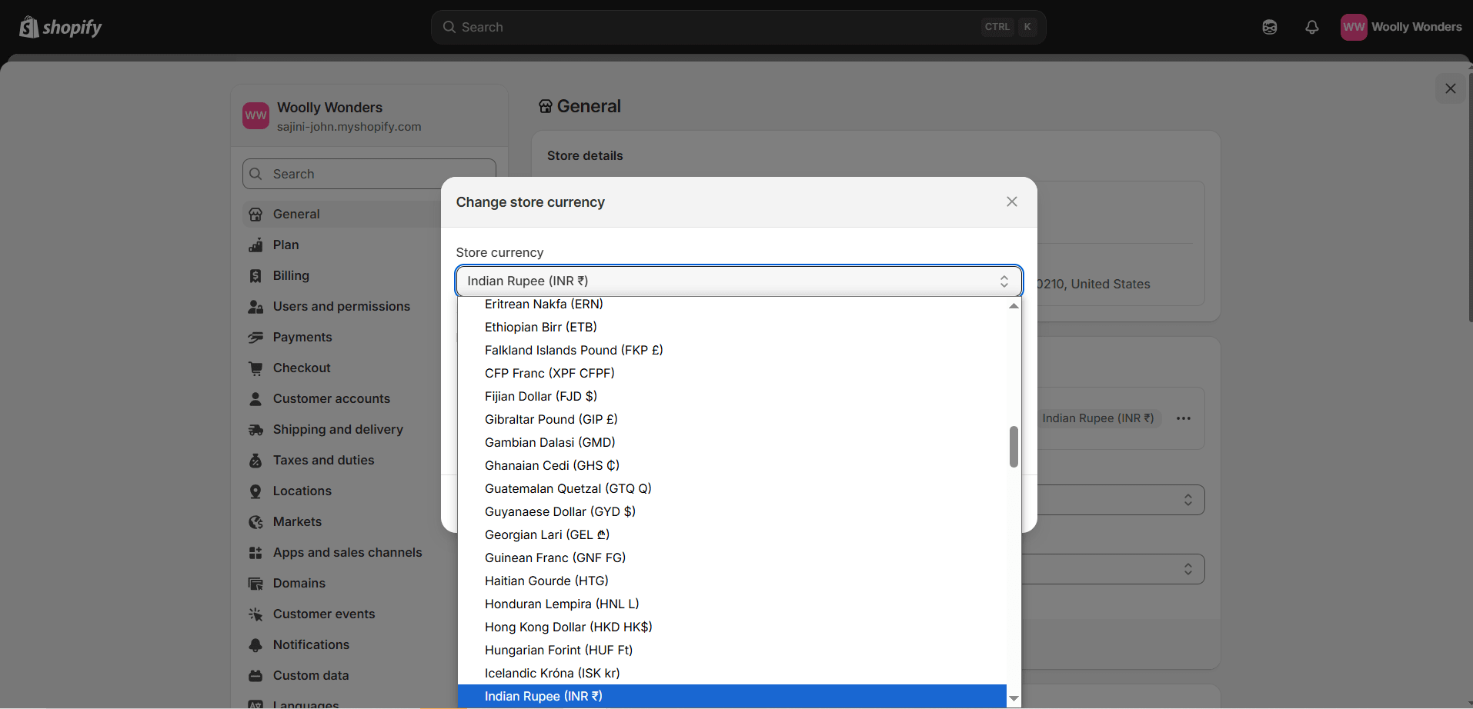The height and width of the screenshot is (709, 1473).
Task: Select Fijian Dollar (FJD $)
Action: click(732, 397)
